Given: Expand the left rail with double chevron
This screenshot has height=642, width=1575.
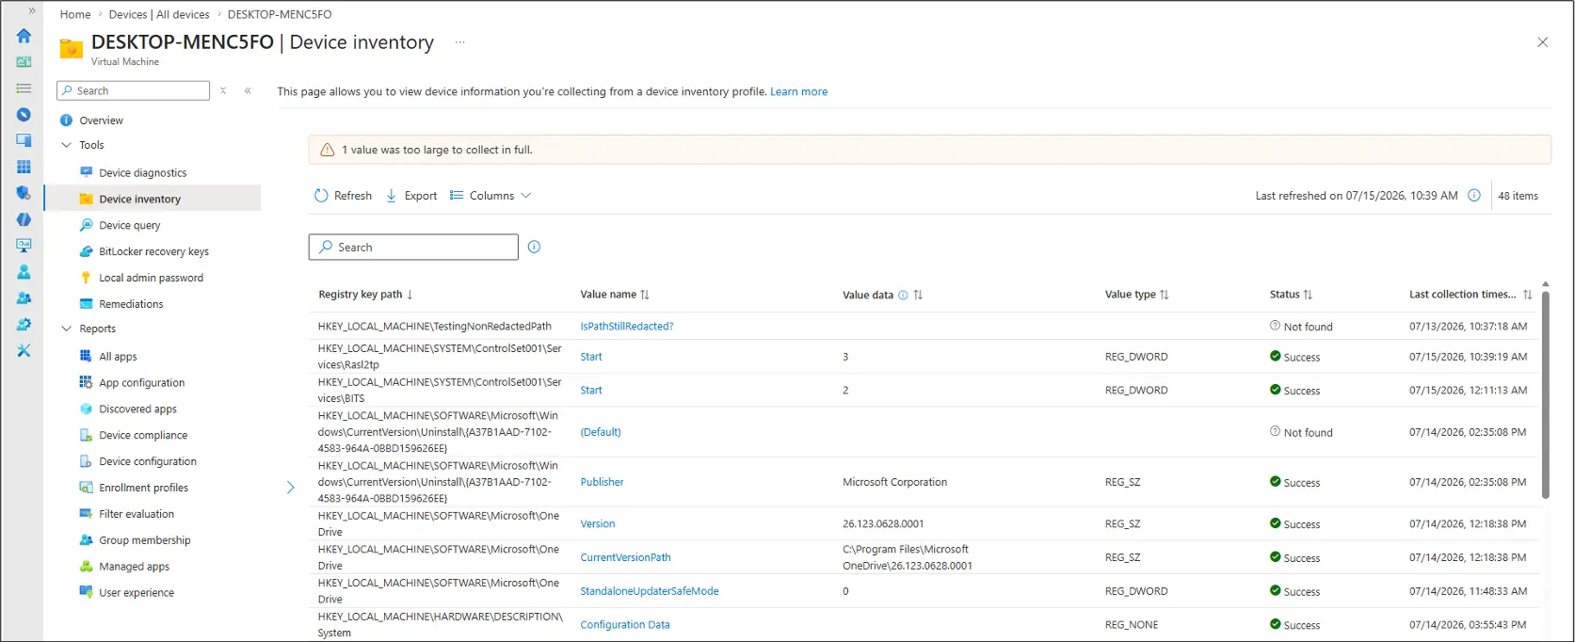Looking at the screenshot, I should 31,11.
